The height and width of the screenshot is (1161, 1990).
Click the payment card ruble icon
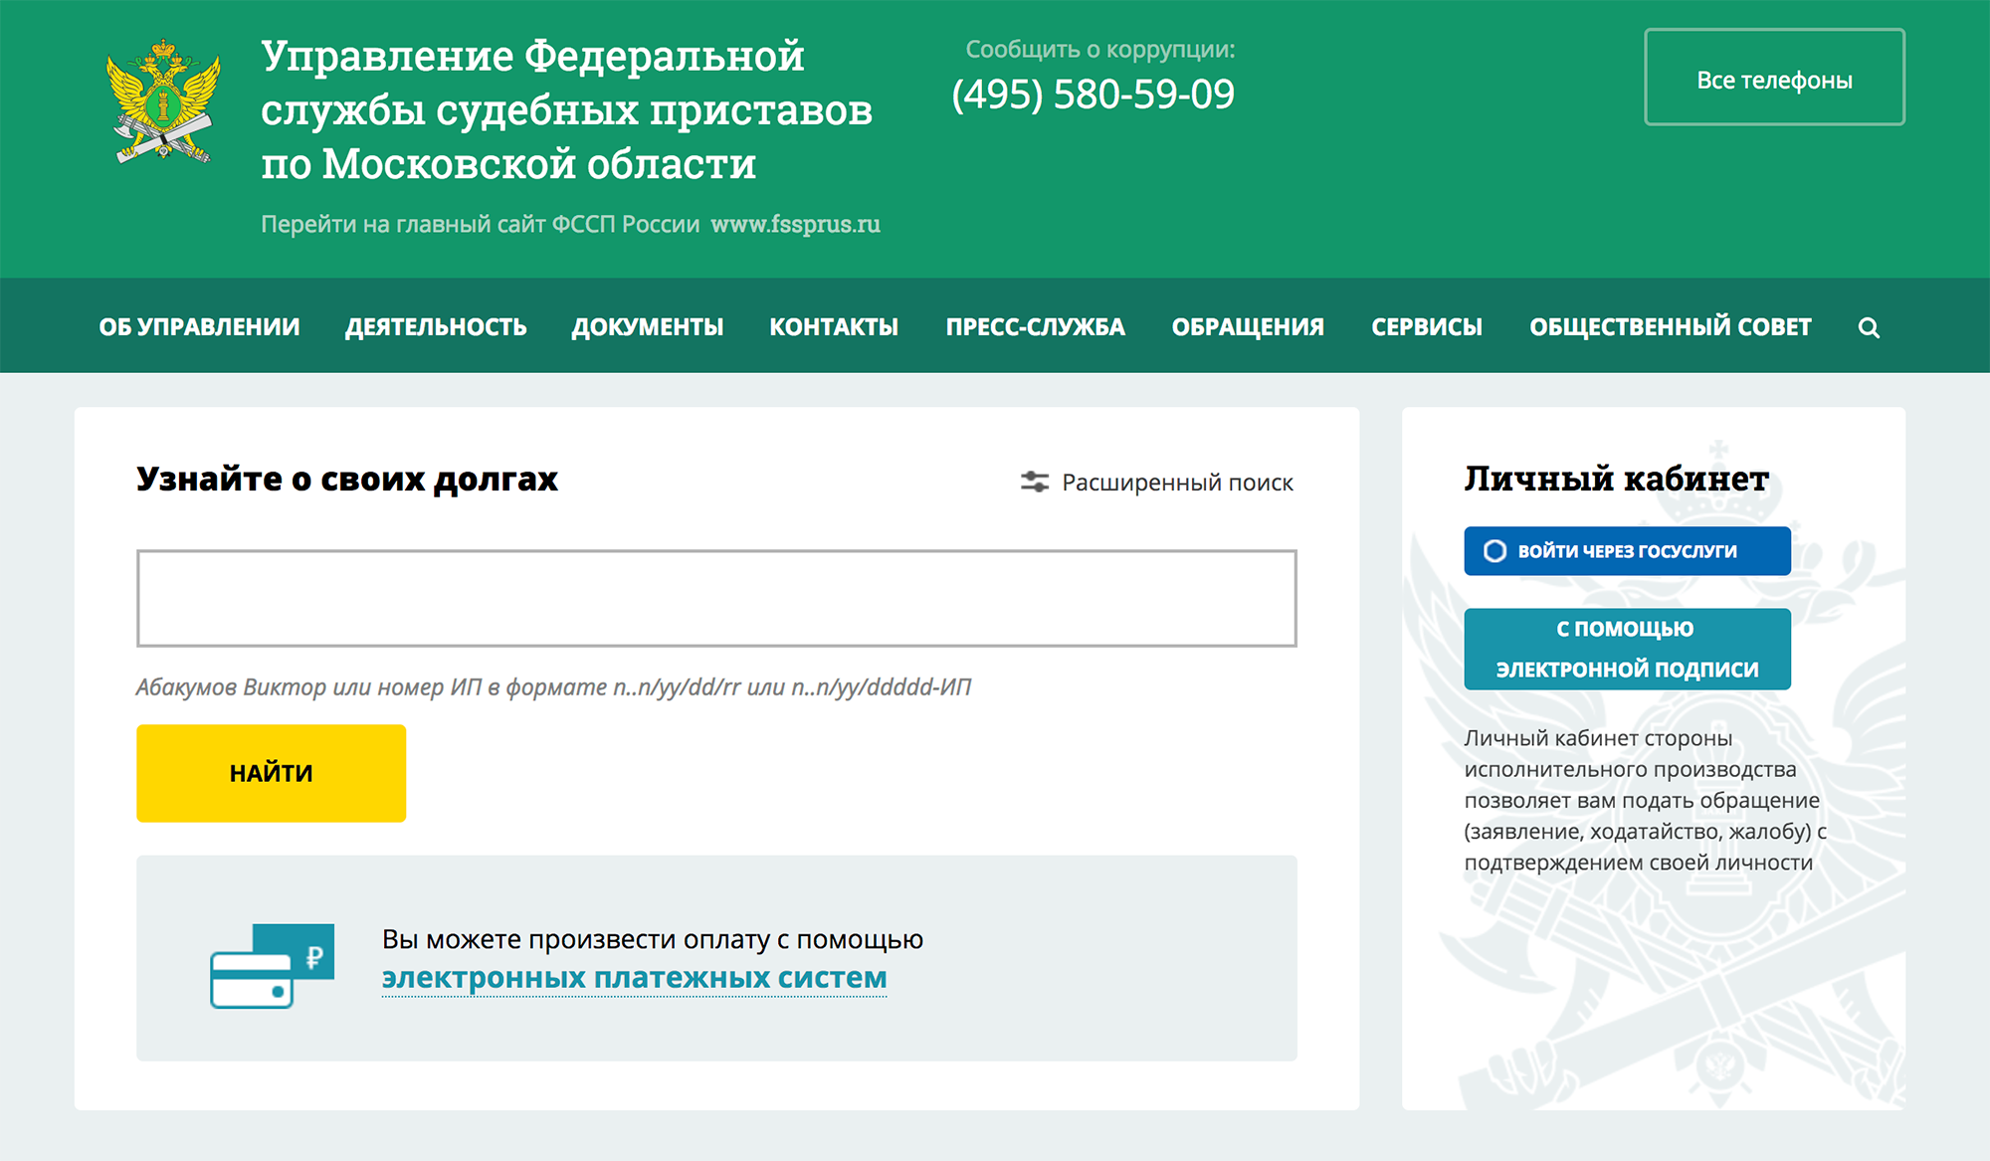click(x=272, y=965)
